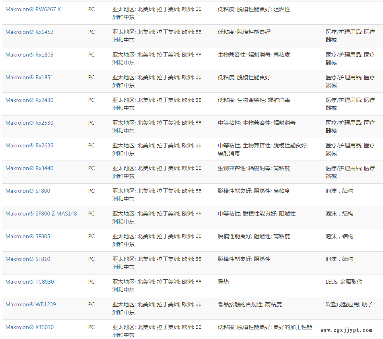Open the Makrolon® TC8030 link
This screenshot has height=339, width=383.
(29, 282)
